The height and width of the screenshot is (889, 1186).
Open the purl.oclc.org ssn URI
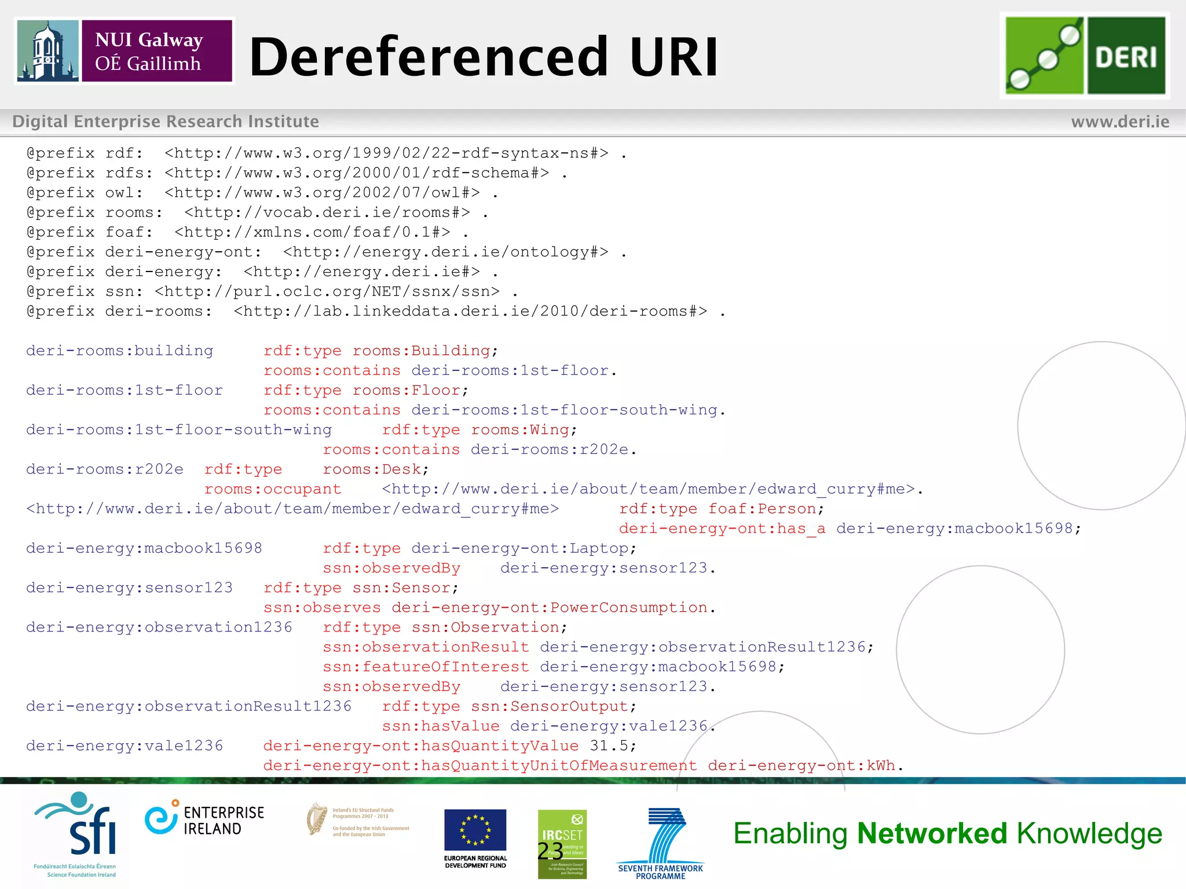click(x=327, y=291)
